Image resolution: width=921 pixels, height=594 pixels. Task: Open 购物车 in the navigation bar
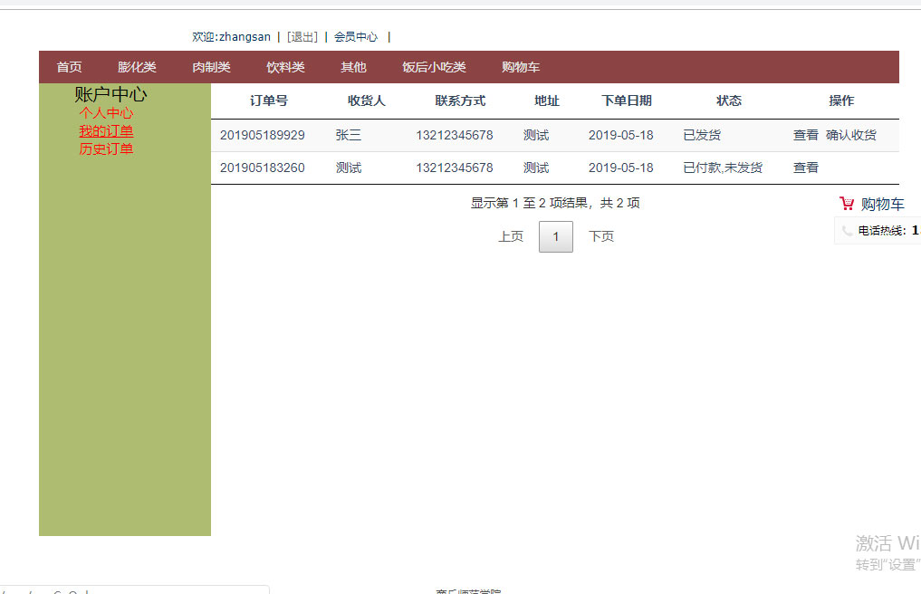521,67
